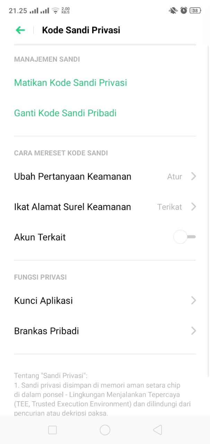Tap the back triangle navigation button
Viewport: 210px width, 444px height.
tap(157, 429)
